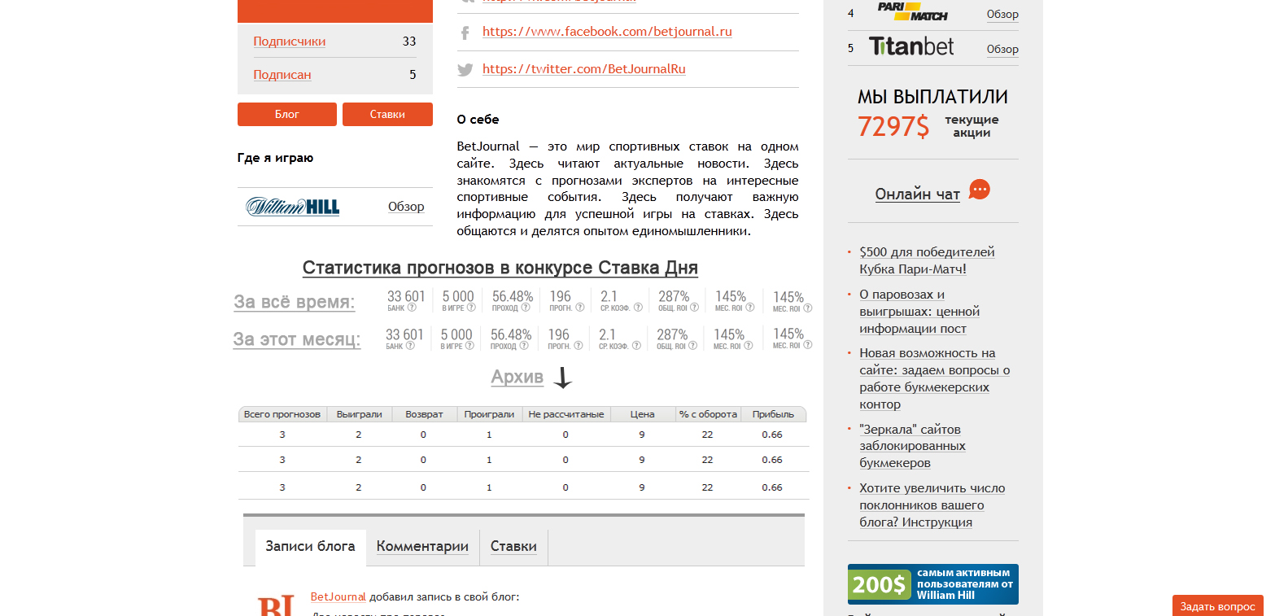Click the BetJournal BJ avatar
The image size is (1275, 616).
click(276, 605)
